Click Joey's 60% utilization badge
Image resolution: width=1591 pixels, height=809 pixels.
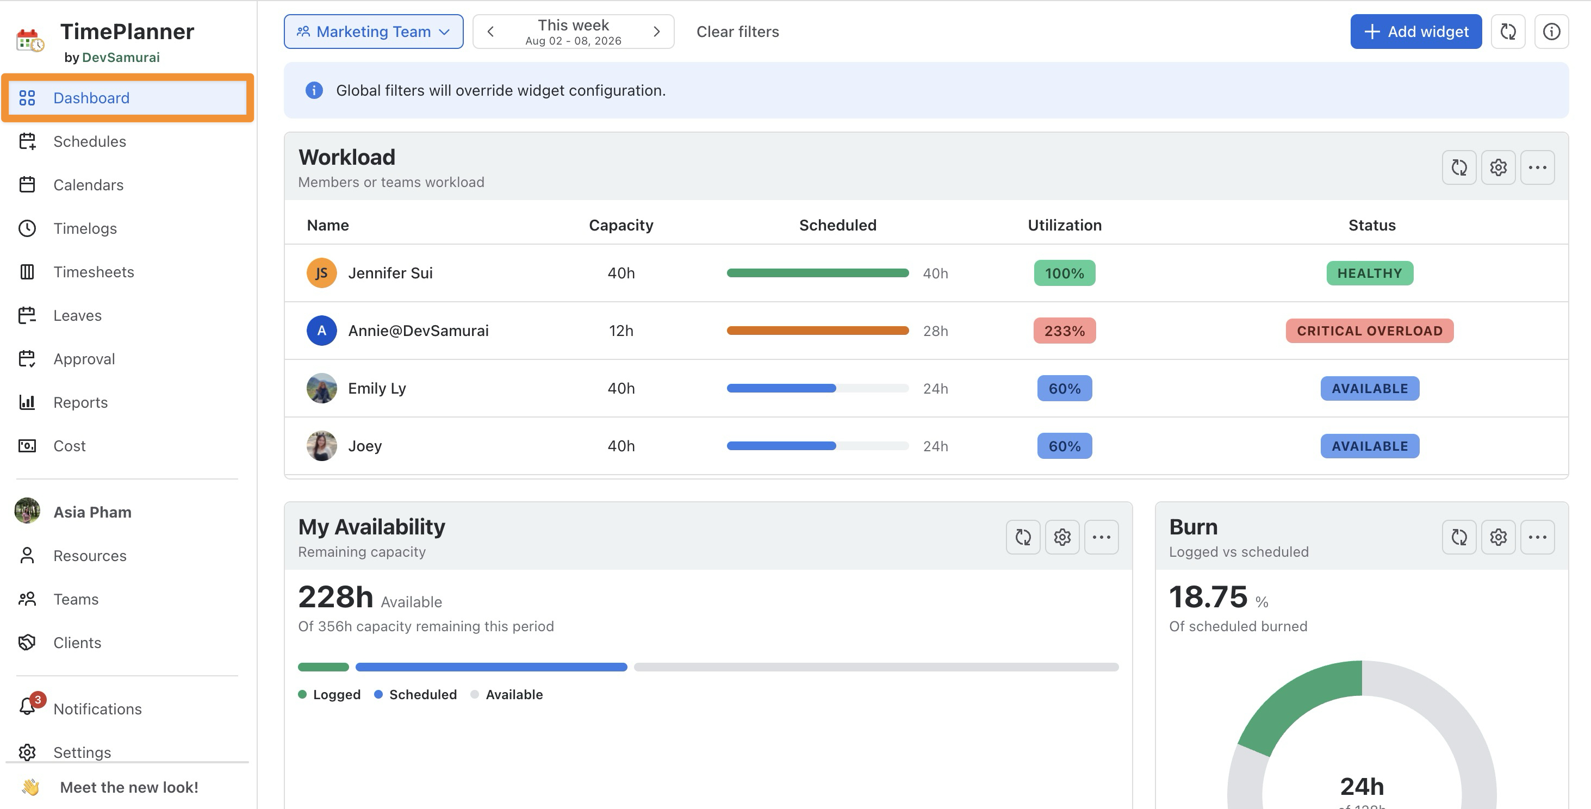coord(1064,446)
